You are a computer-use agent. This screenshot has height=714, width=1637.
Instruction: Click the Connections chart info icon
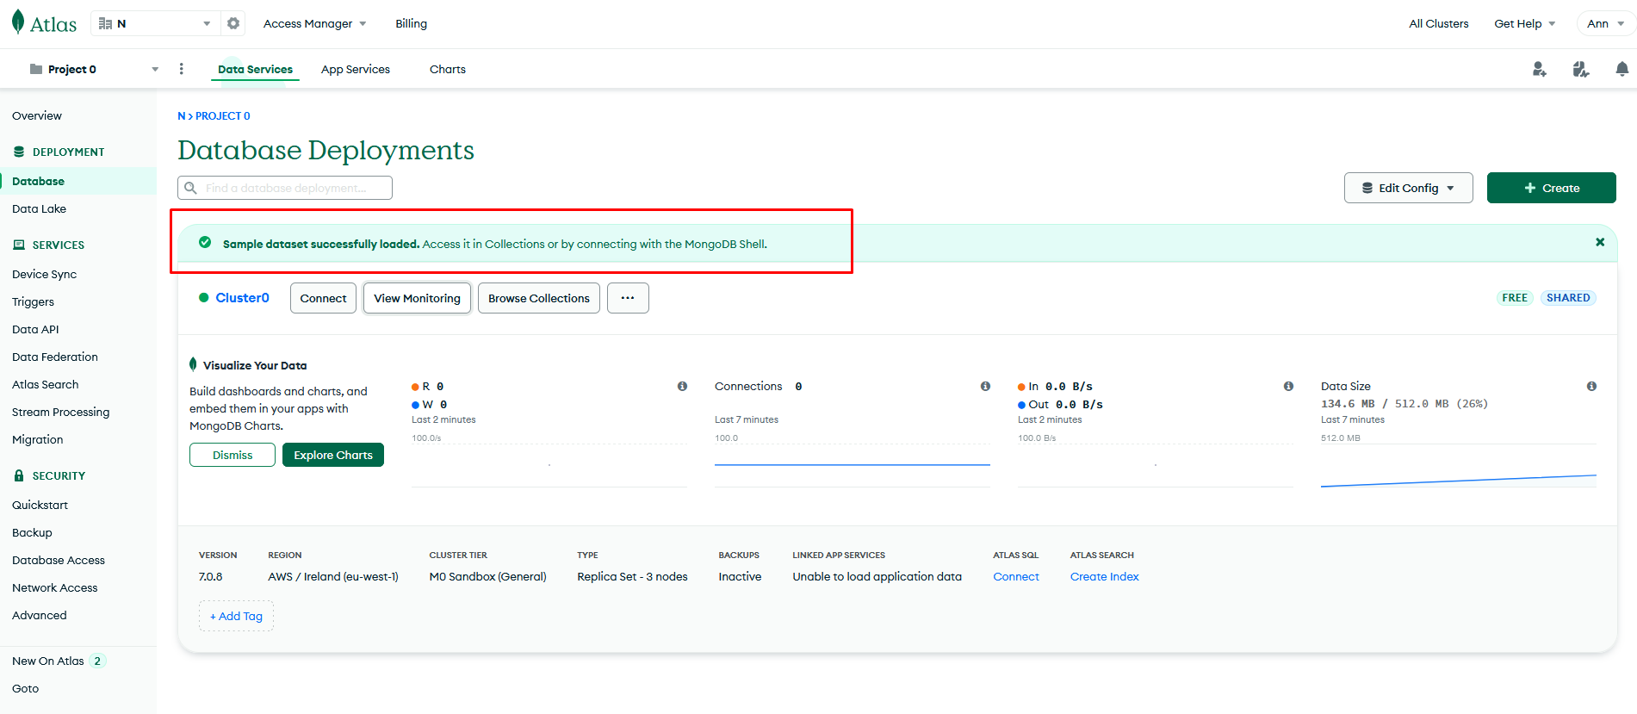point(985,387)
